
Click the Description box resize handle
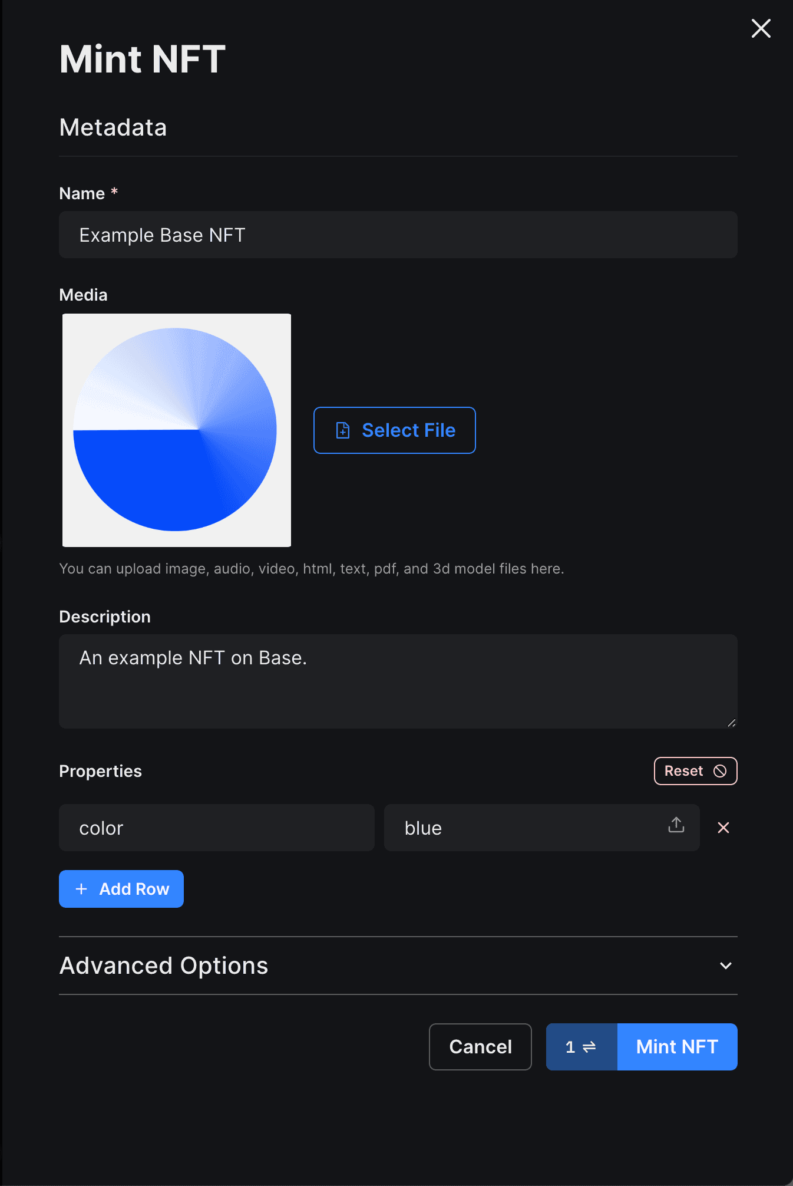(731, 723)
